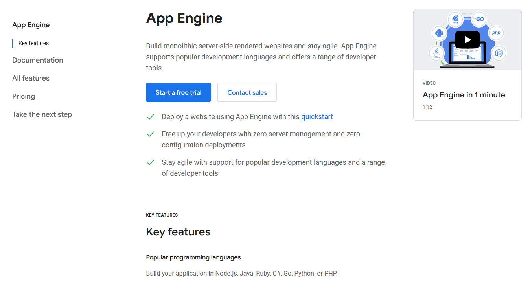Viewport: 530px width, 285px height.
Task: Open the Pricing section from the sidebar
Action: coord(23,96)
